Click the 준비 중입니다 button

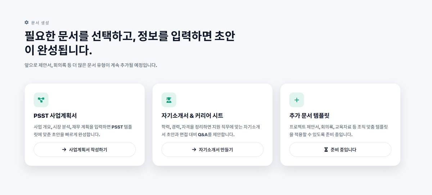340,150
